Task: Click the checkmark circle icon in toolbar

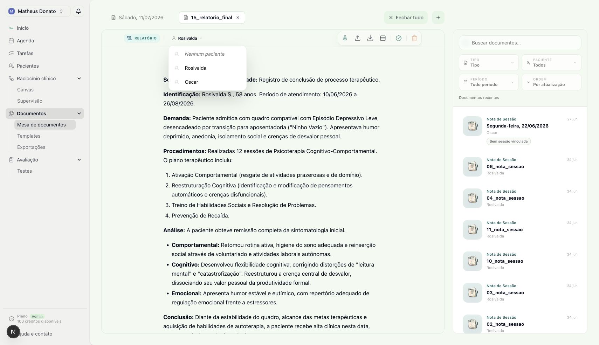Action: [x=399, y=38]
